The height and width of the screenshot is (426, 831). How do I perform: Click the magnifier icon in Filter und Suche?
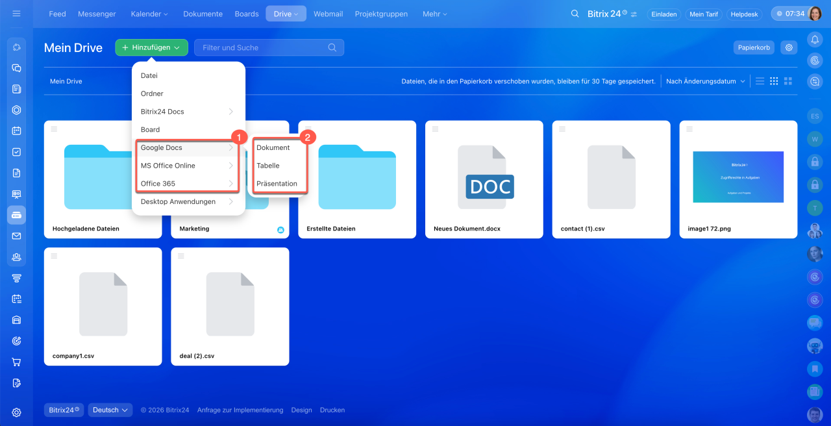(x=332, y=47)
